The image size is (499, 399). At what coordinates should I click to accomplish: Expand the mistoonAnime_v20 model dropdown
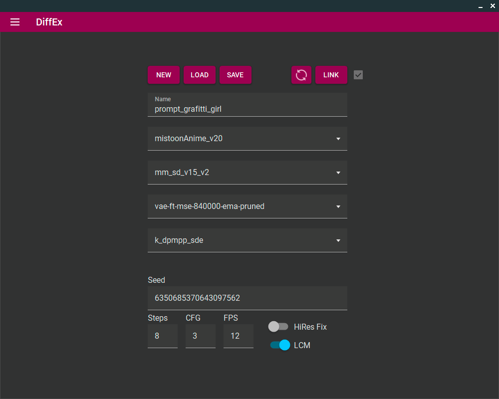[247, 139]
